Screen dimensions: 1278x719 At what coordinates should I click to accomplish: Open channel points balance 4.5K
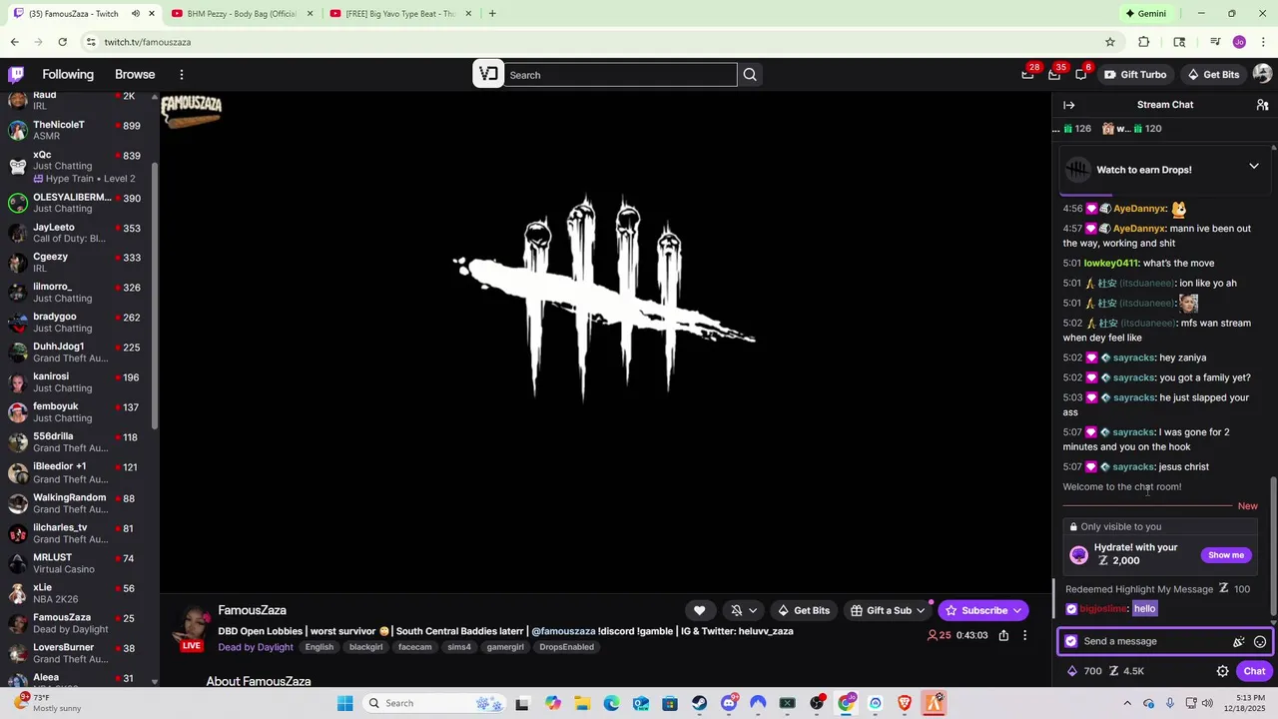pos(1126,671)
